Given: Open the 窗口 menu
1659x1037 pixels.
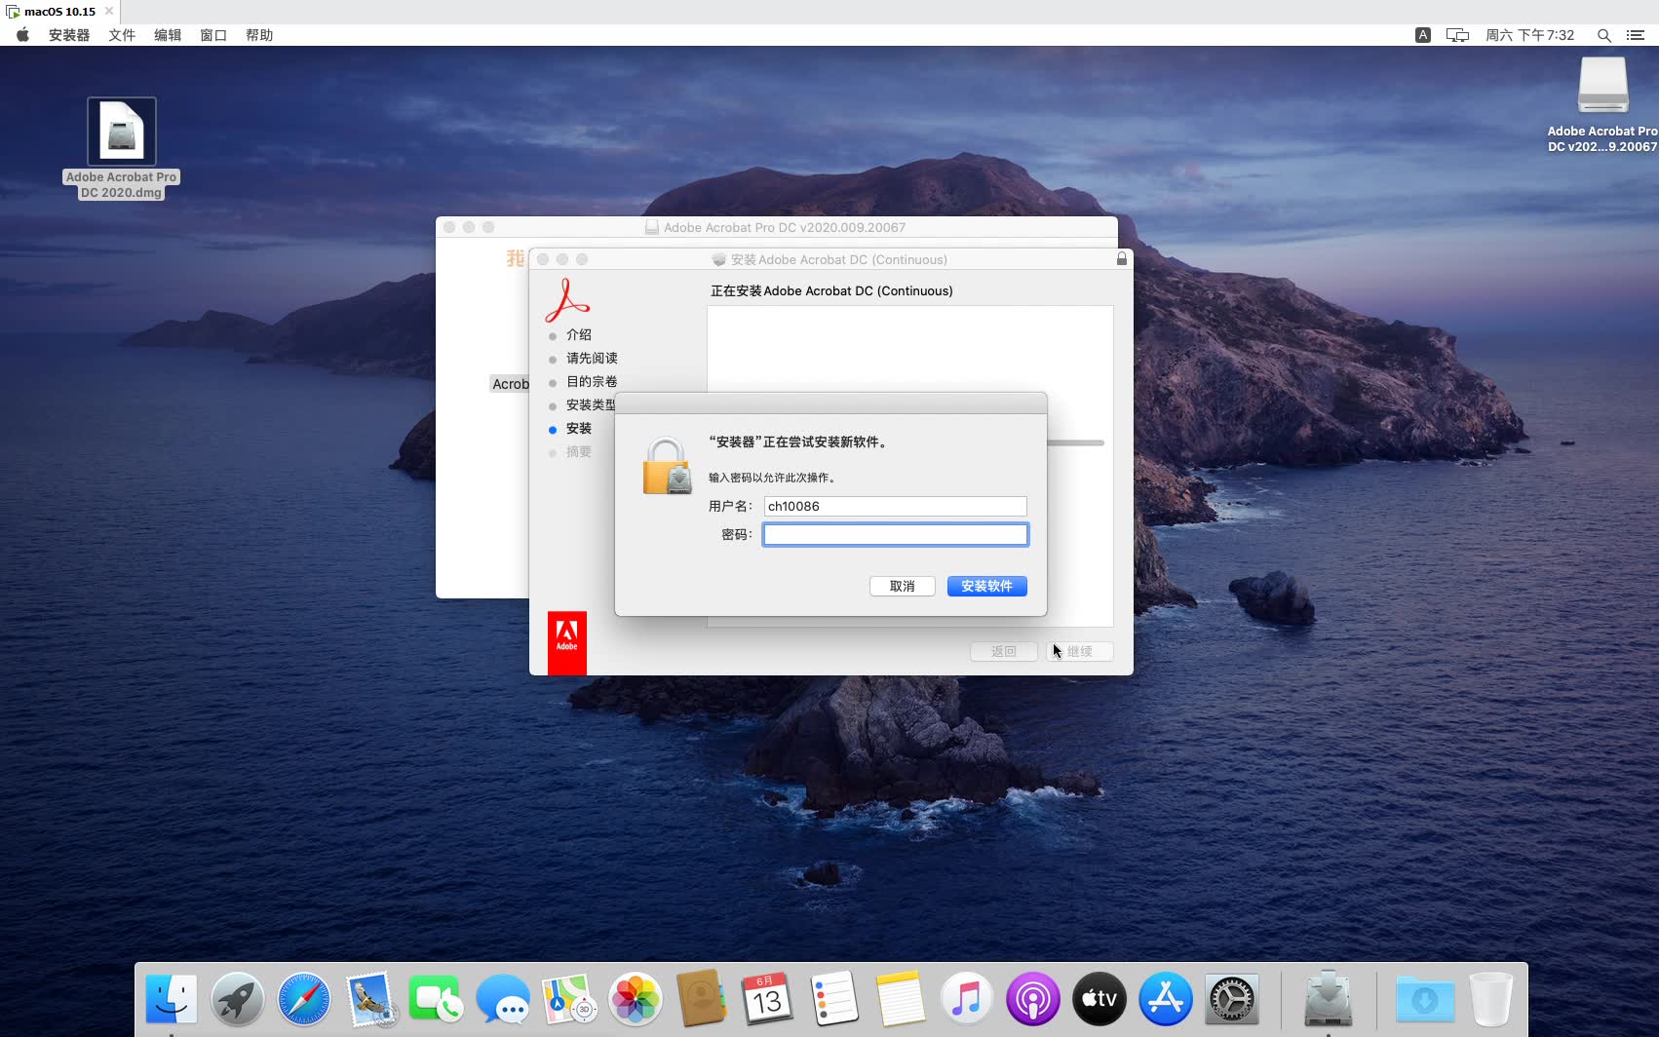Looking at the screenshot, I should (213, 35).
